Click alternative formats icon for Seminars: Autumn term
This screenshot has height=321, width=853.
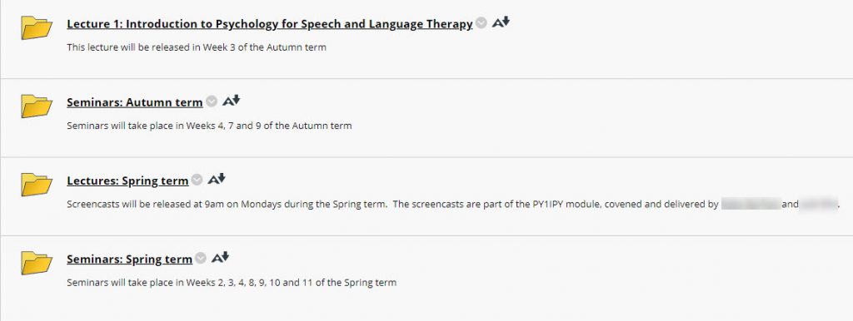[x=231, y=101]
